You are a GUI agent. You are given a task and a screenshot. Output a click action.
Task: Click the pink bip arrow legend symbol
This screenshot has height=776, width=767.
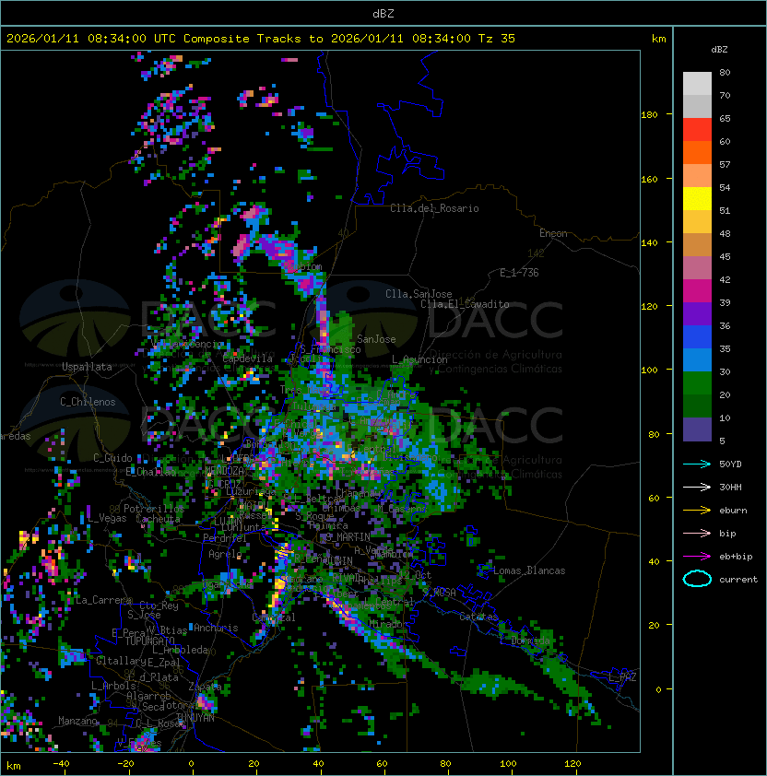pos(697,534)
